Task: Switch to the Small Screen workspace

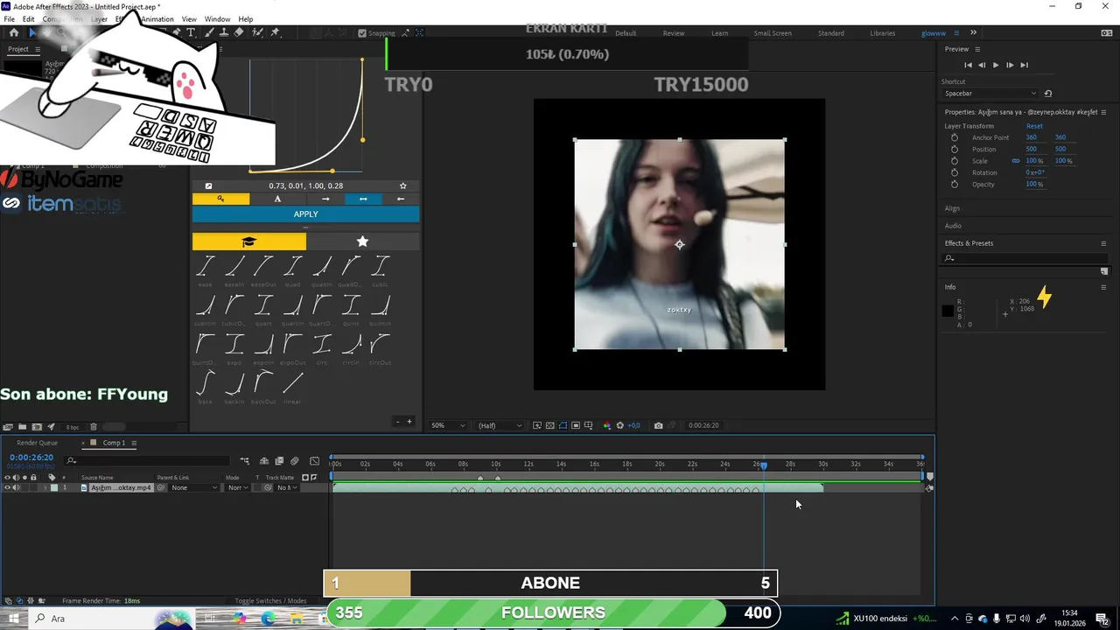Action: (x=773, y=33)
